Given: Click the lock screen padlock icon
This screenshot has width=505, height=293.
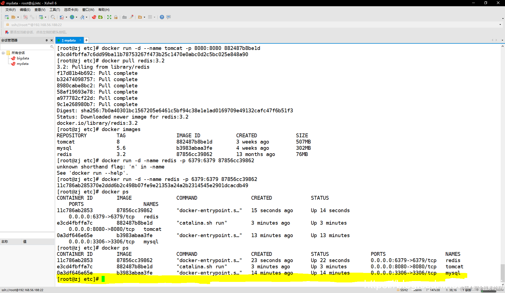Looking at the screenshot, I should pyautogui.click(x=116, y=17).
